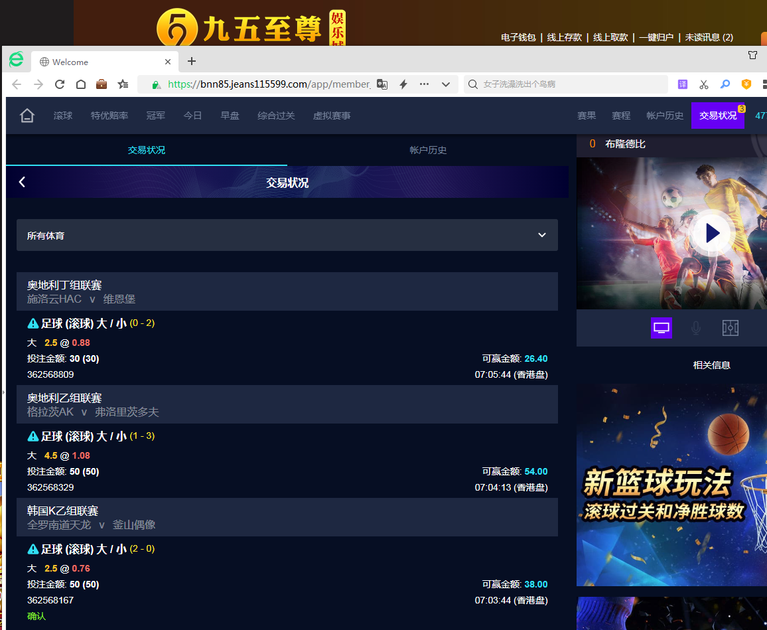This screenshot has width=767, height=630.
Task: Click the translate icon in the address bar
Action: click(x=382, y=84)
